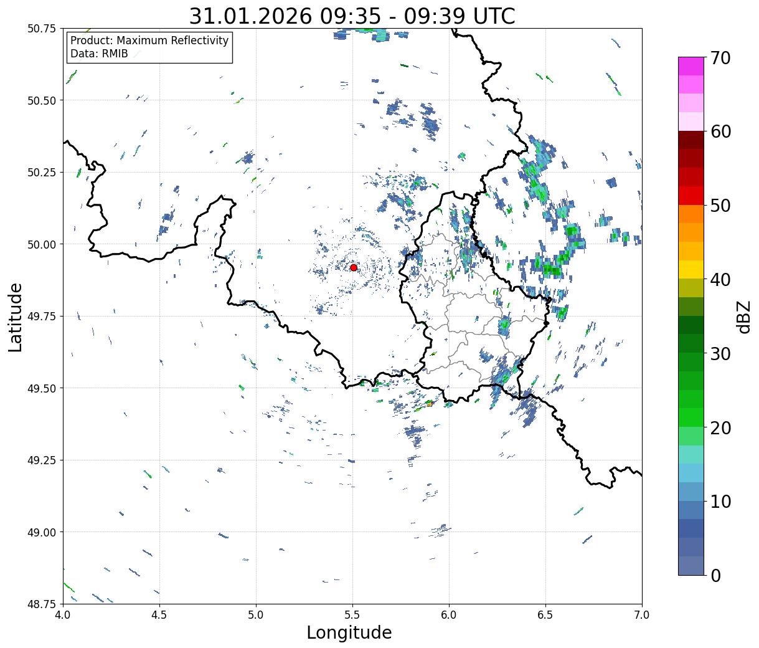The image size is (759, 648).
Task: Click the 'Product: Maximum Reflectivity' text
Action: point(149,40)
